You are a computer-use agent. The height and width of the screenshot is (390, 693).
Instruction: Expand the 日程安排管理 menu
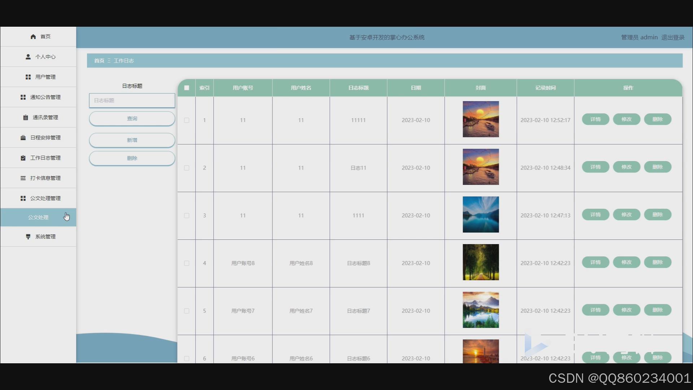click(x=38, y=138)
